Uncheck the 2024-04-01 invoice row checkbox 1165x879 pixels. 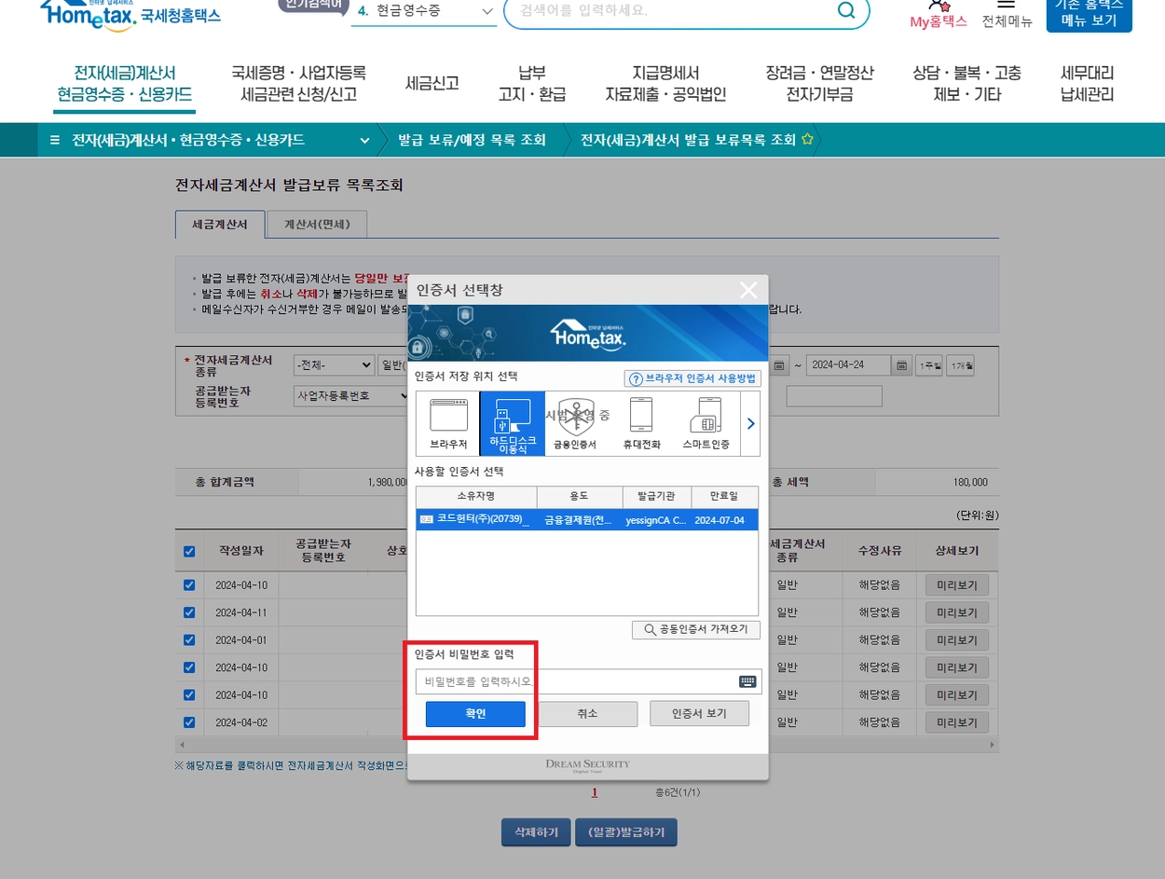click(188, 639)
